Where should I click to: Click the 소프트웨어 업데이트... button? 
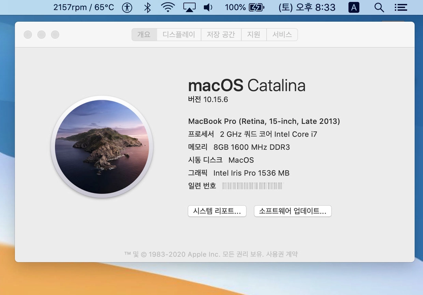(293, 211)
